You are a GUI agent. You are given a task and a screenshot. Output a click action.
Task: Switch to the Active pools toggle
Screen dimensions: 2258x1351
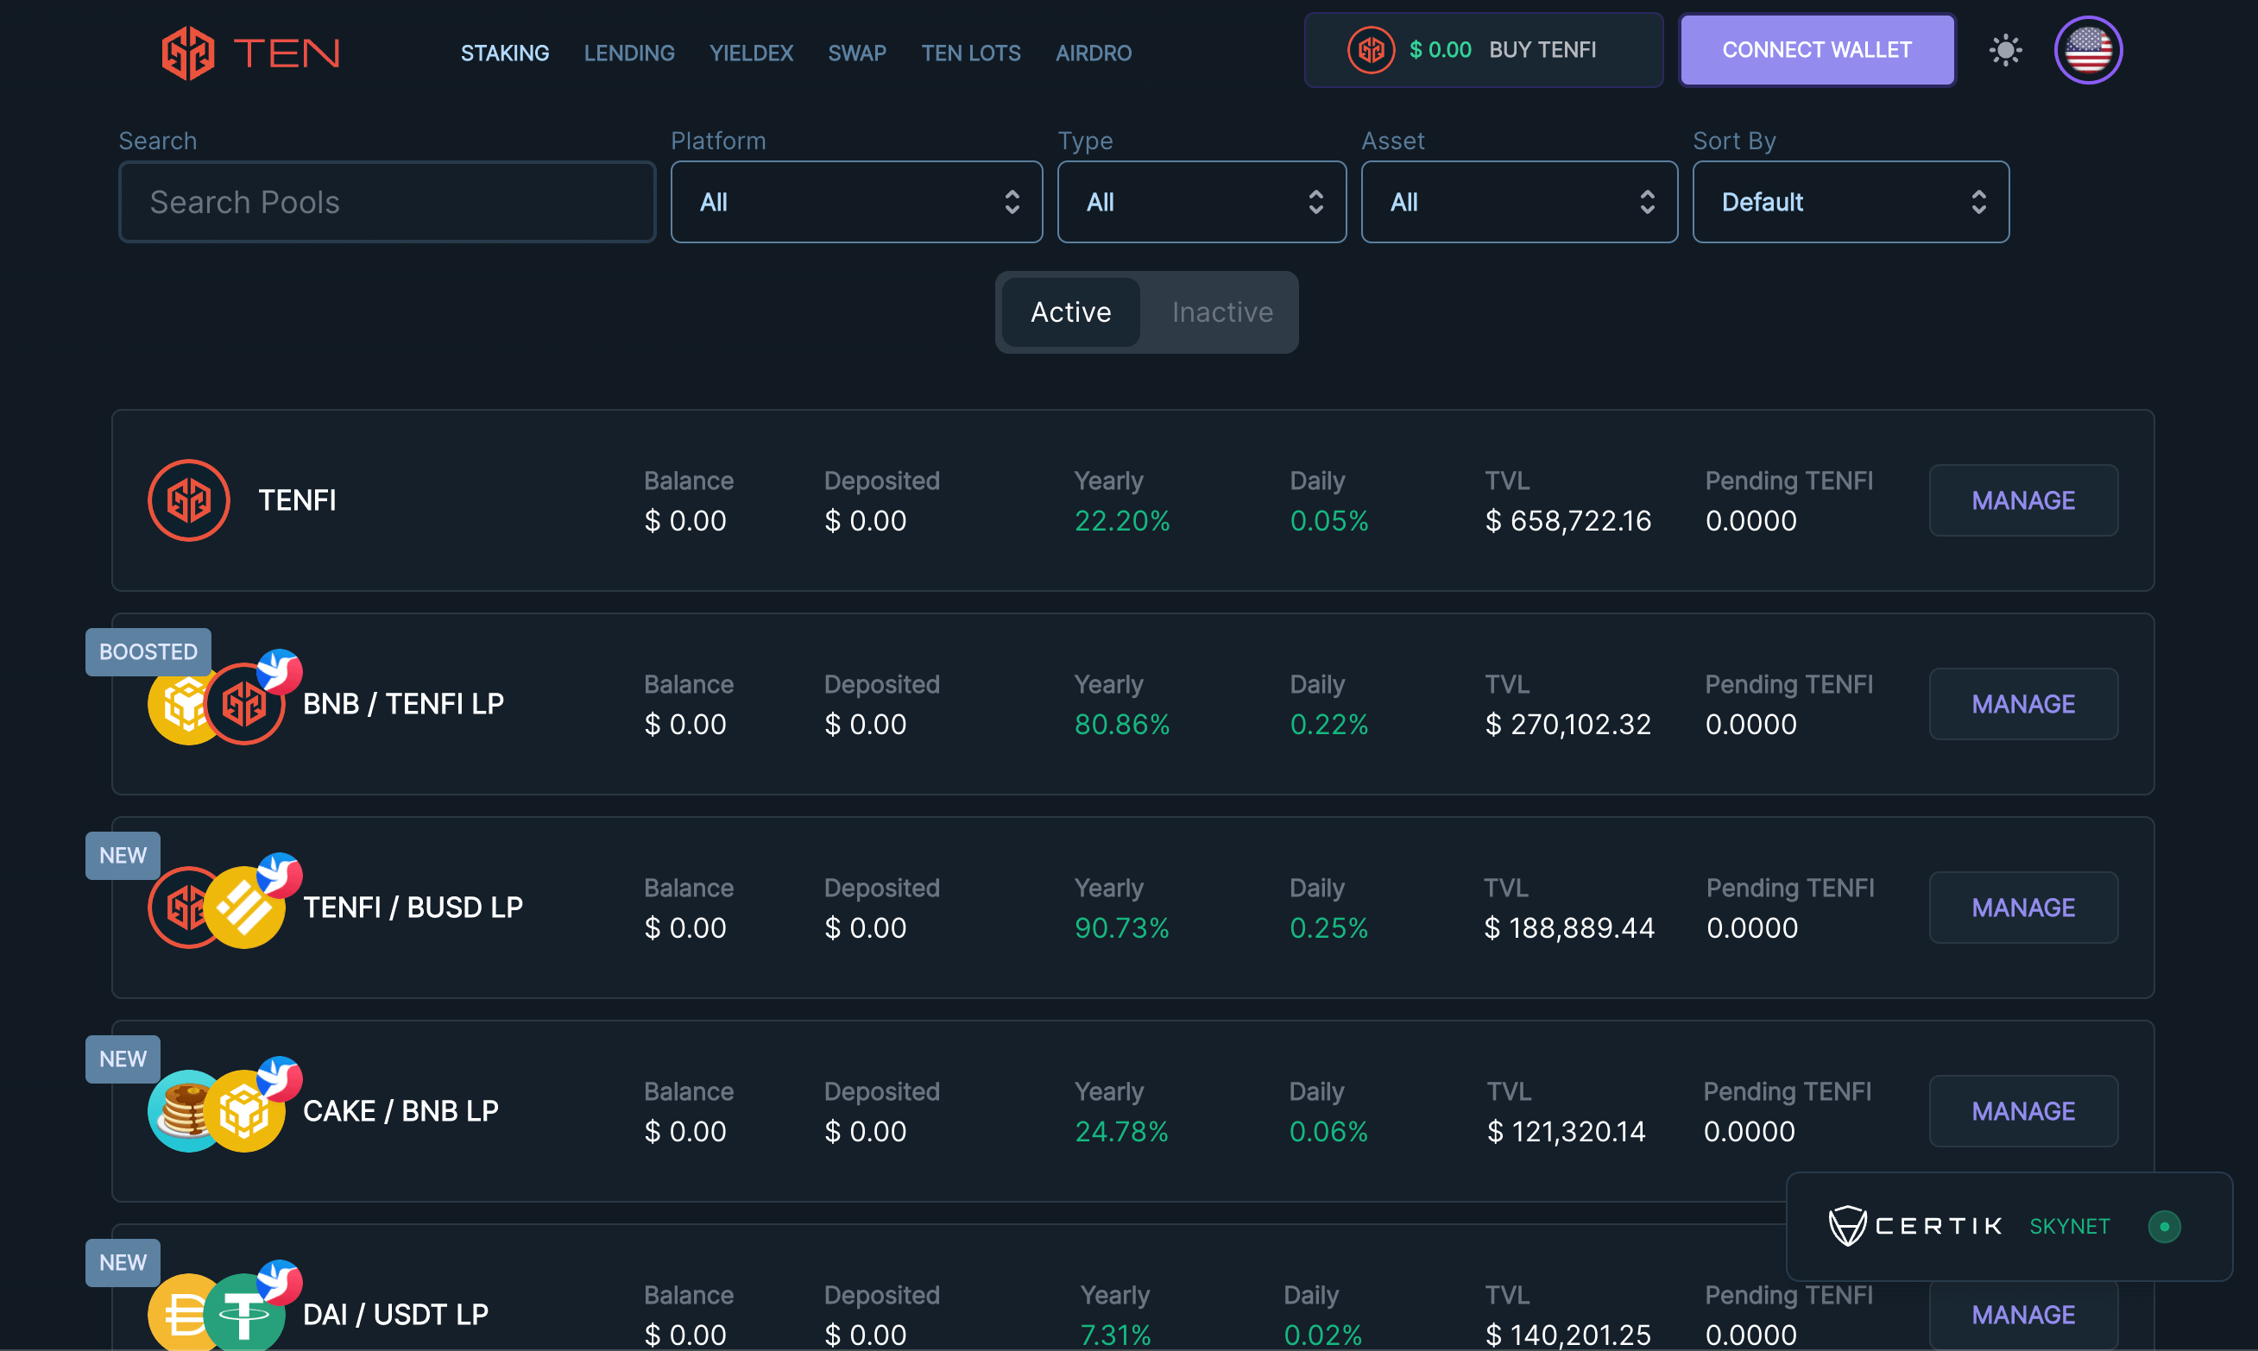click(1070, 312)
